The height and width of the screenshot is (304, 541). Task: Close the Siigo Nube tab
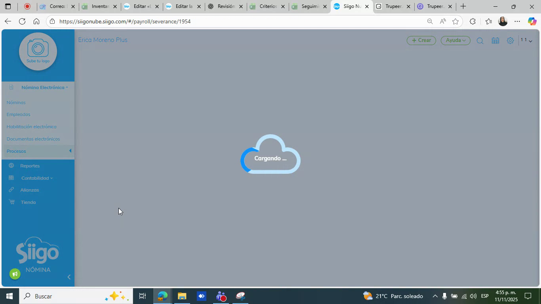[367, 7]
